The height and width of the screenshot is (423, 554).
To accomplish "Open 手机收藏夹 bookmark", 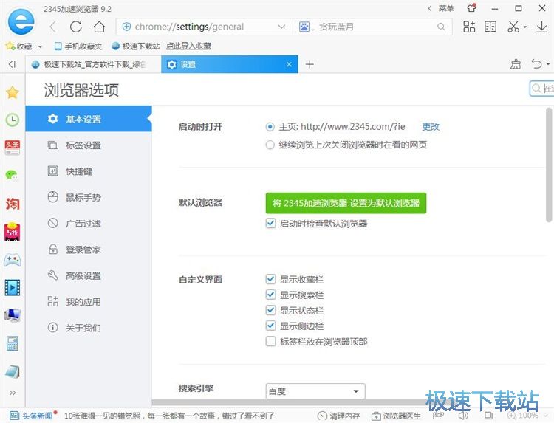I will (x=78, y=47).
